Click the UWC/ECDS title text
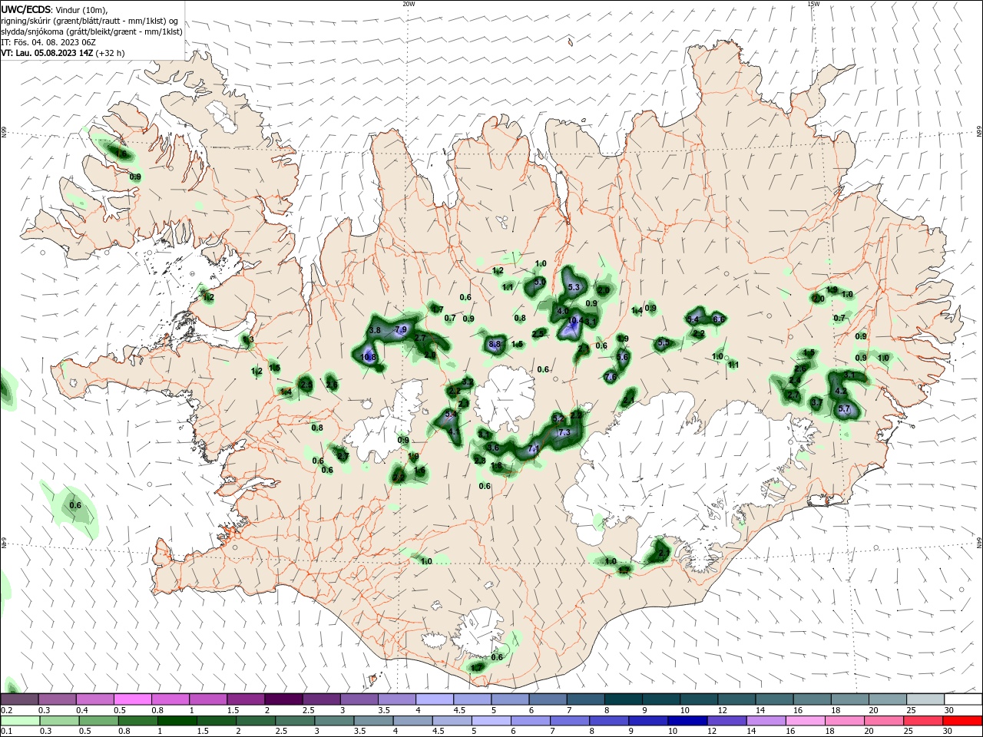Image resolution: width=983 pixels, height=737 pixels. (x=27, y=10)
